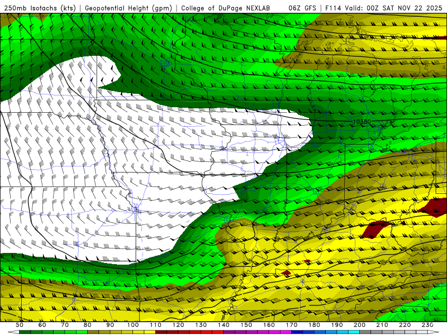The image size is (447, 335).
Task: Select the 60 knot legend label
Action: pyautogui.click(x=42, y=325)
